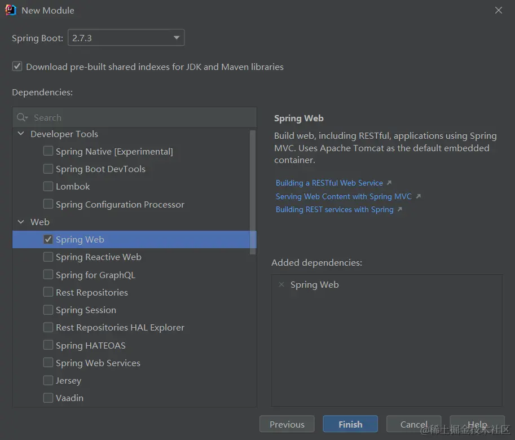Click the search magnifier icon
Viewport: 515px width, 440px height.
click(x=22, y=117)
